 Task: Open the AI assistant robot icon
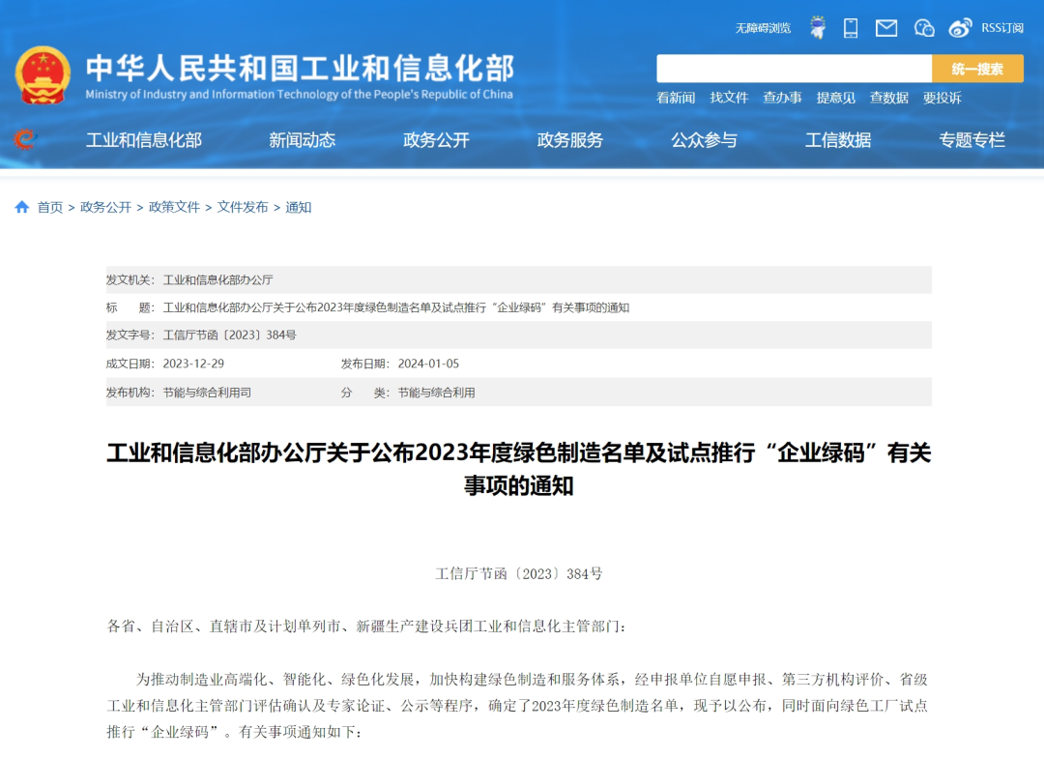[x=818, y=27]
